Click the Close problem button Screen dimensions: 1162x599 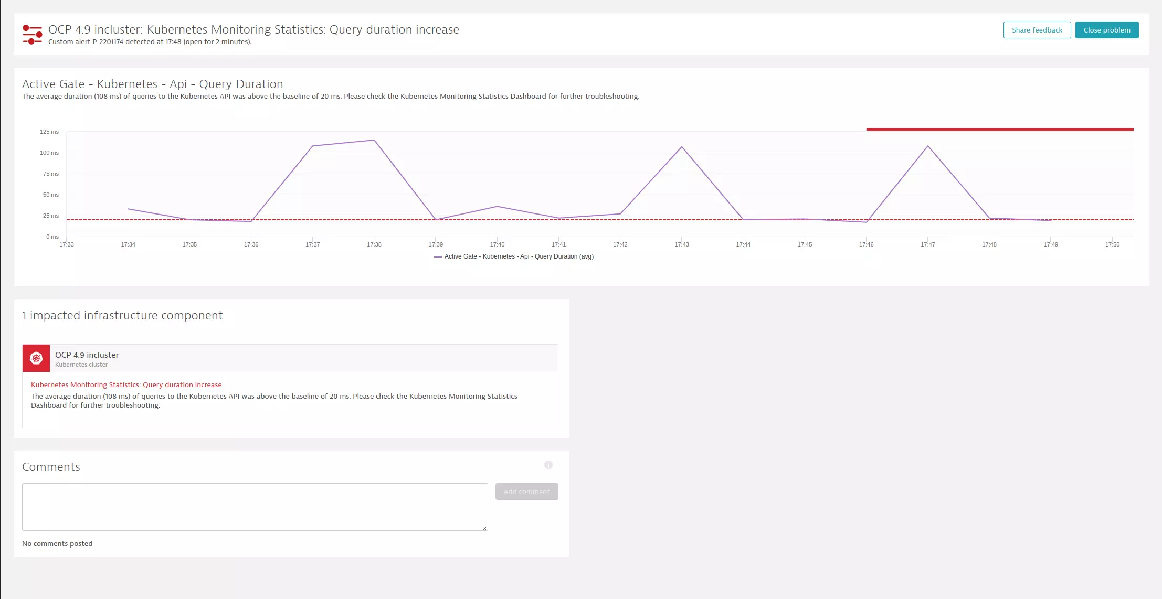1106,29
